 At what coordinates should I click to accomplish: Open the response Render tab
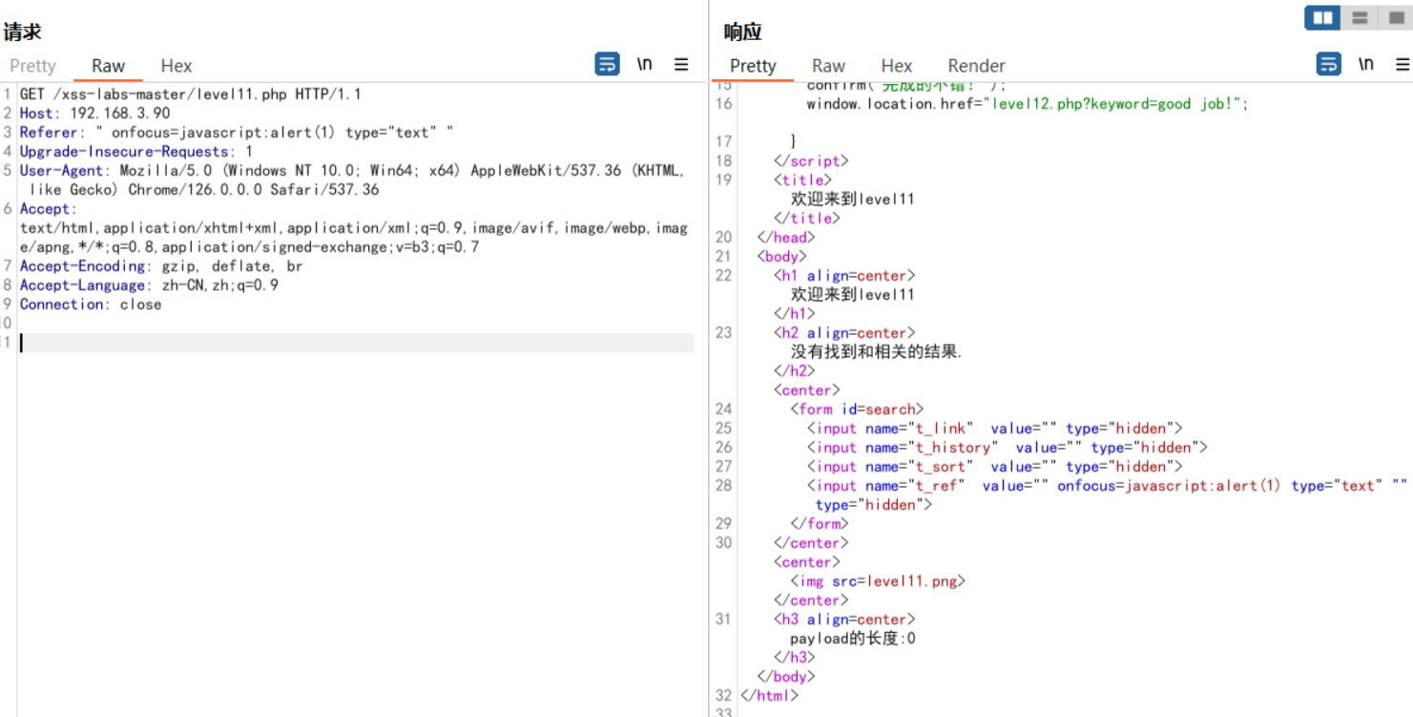[x=976, y=66]
